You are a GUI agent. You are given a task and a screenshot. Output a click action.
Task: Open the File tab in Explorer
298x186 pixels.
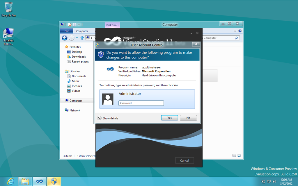tap(67, 31)
